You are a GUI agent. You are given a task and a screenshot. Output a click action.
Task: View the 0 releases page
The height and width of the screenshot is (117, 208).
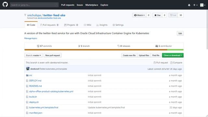(124, 46)
